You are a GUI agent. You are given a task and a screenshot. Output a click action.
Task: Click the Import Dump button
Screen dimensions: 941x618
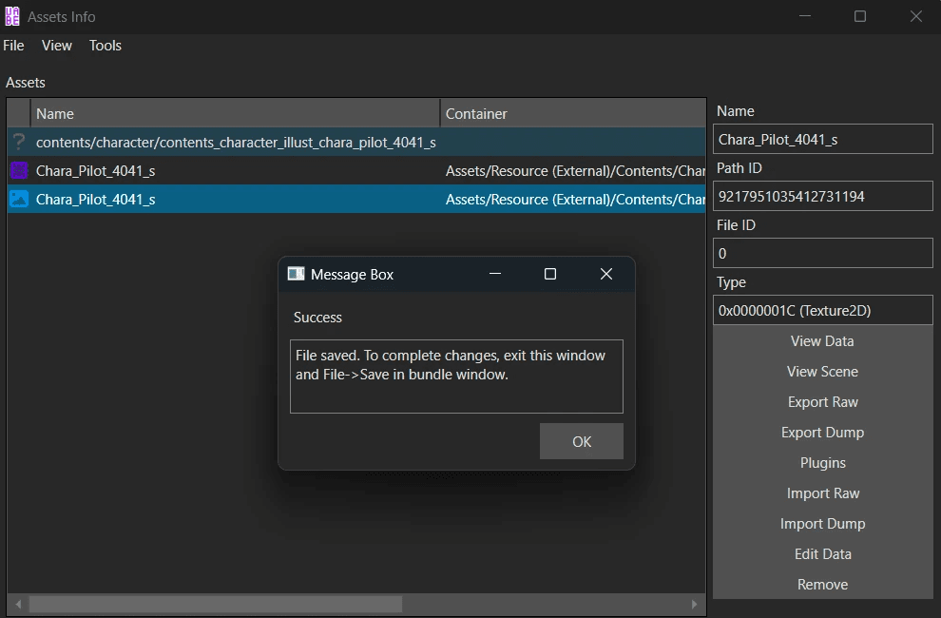822,524
